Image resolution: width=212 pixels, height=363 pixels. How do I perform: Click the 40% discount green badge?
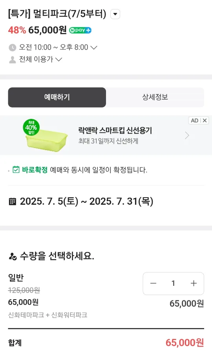point(31,128)
